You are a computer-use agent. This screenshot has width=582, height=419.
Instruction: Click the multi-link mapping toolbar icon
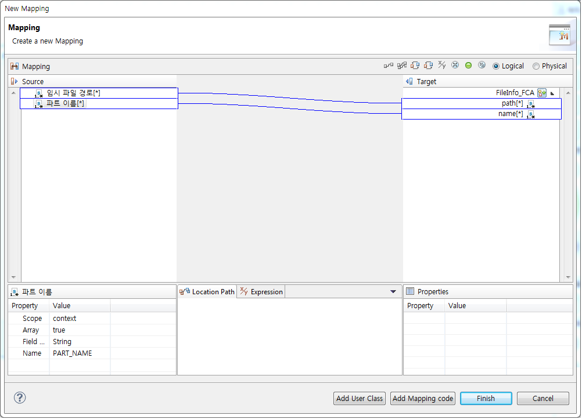(x=401, y=65)
